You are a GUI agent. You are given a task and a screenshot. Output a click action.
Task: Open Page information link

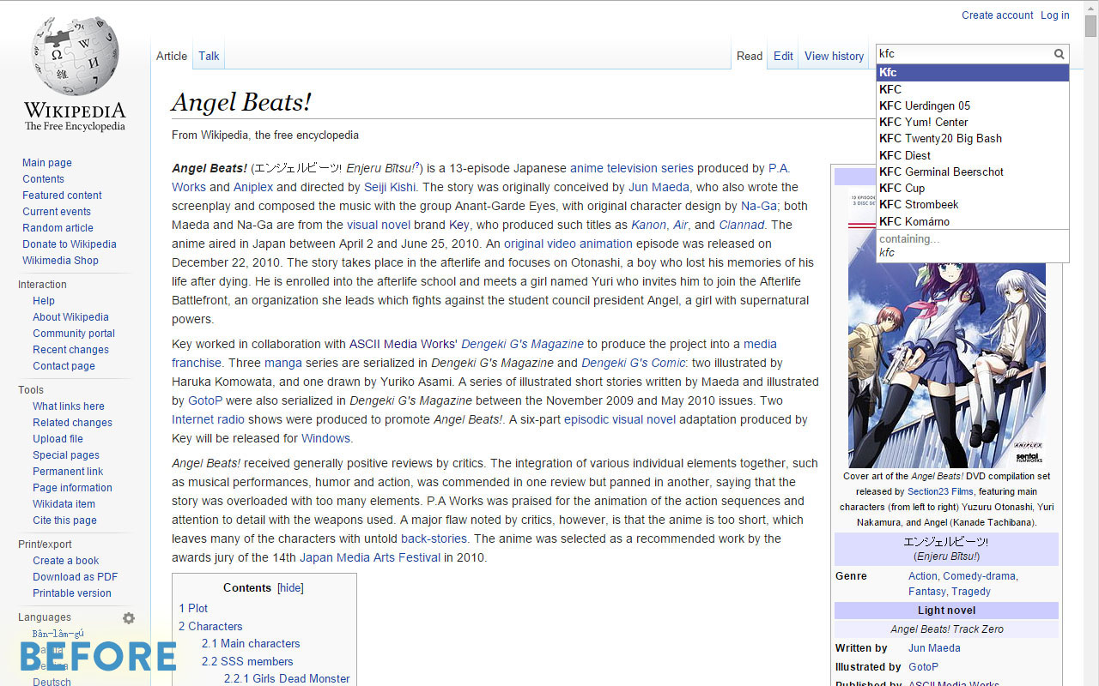72,488
